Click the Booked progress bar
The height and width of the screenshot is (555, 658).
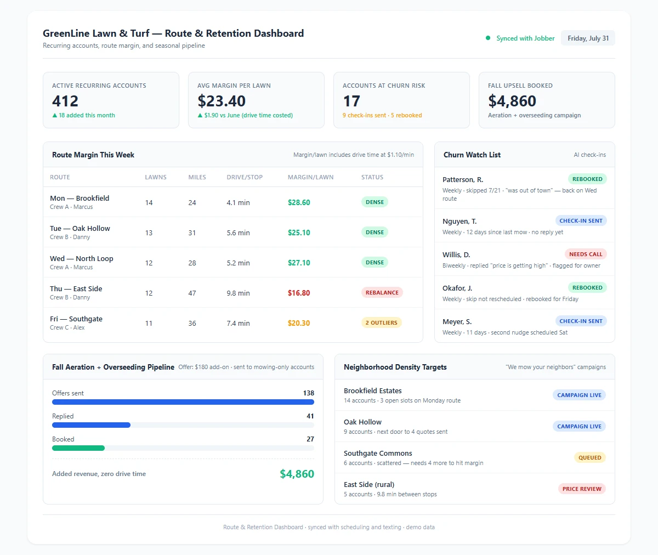pos(183,448)
